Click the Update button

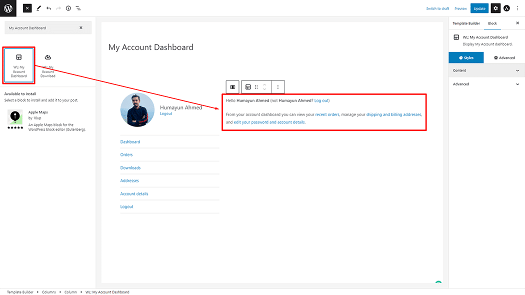479,8
